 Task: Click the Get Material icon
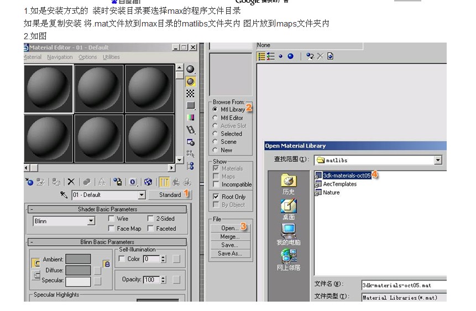click(x=29, y=182)
